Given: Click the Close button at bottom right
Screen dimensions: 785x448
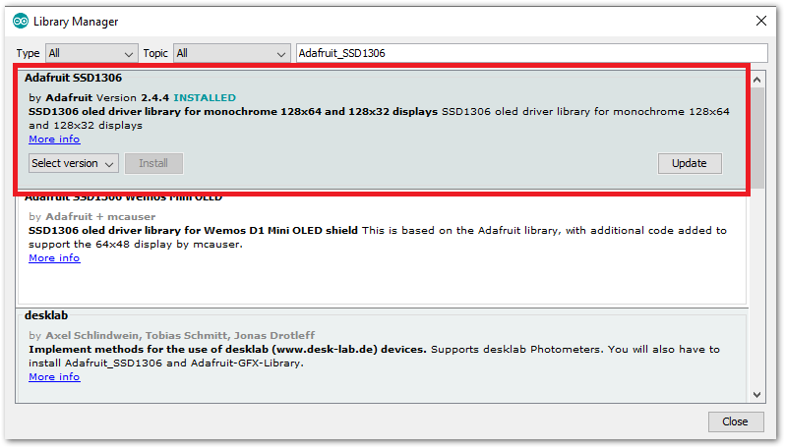Looking at the screenshot, I should tap(736, 422).
